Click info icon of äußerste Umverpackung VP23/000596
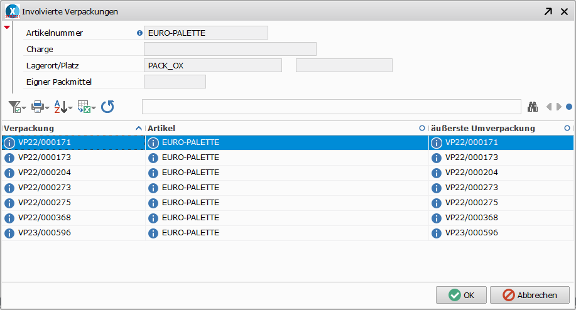 437,233
